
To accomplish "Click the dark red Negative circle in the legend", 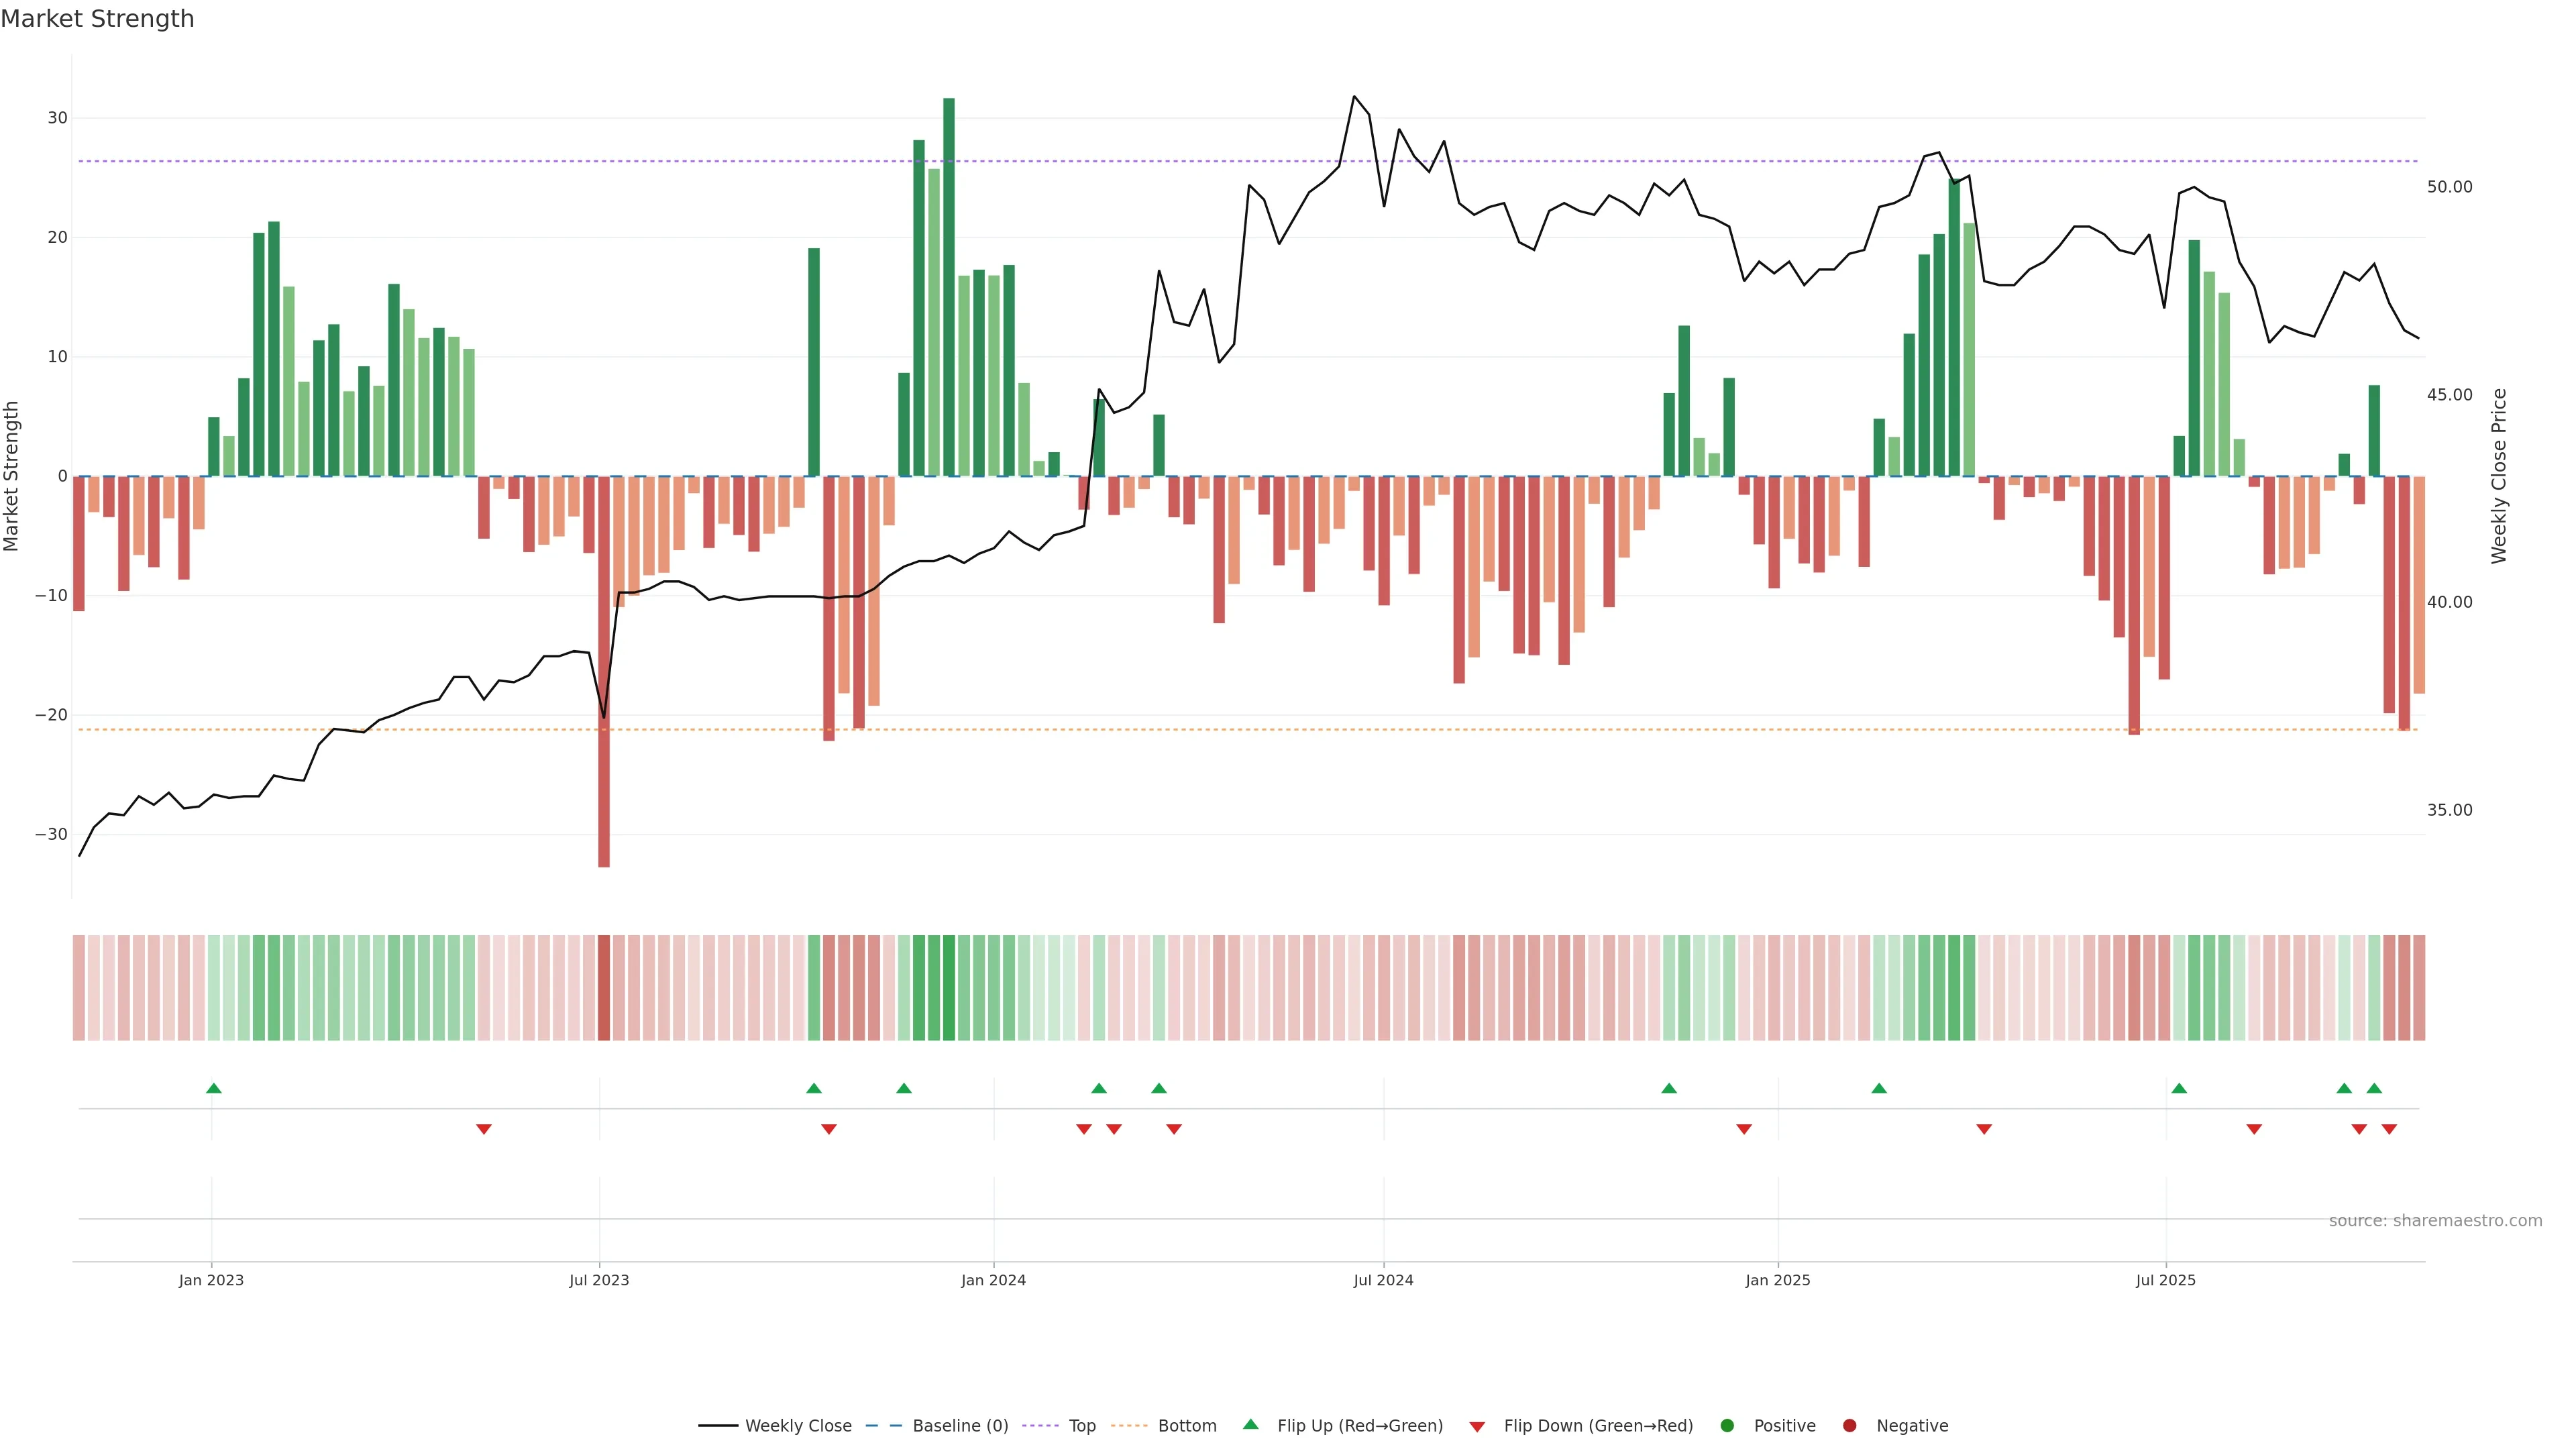I will pos(1849,1426).
